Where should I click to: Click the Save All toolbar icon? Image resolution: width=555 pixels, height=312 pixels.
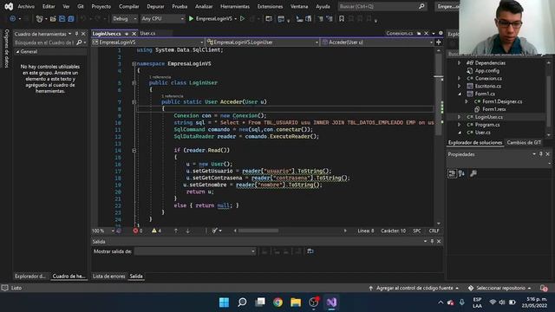tap(71, 18)
